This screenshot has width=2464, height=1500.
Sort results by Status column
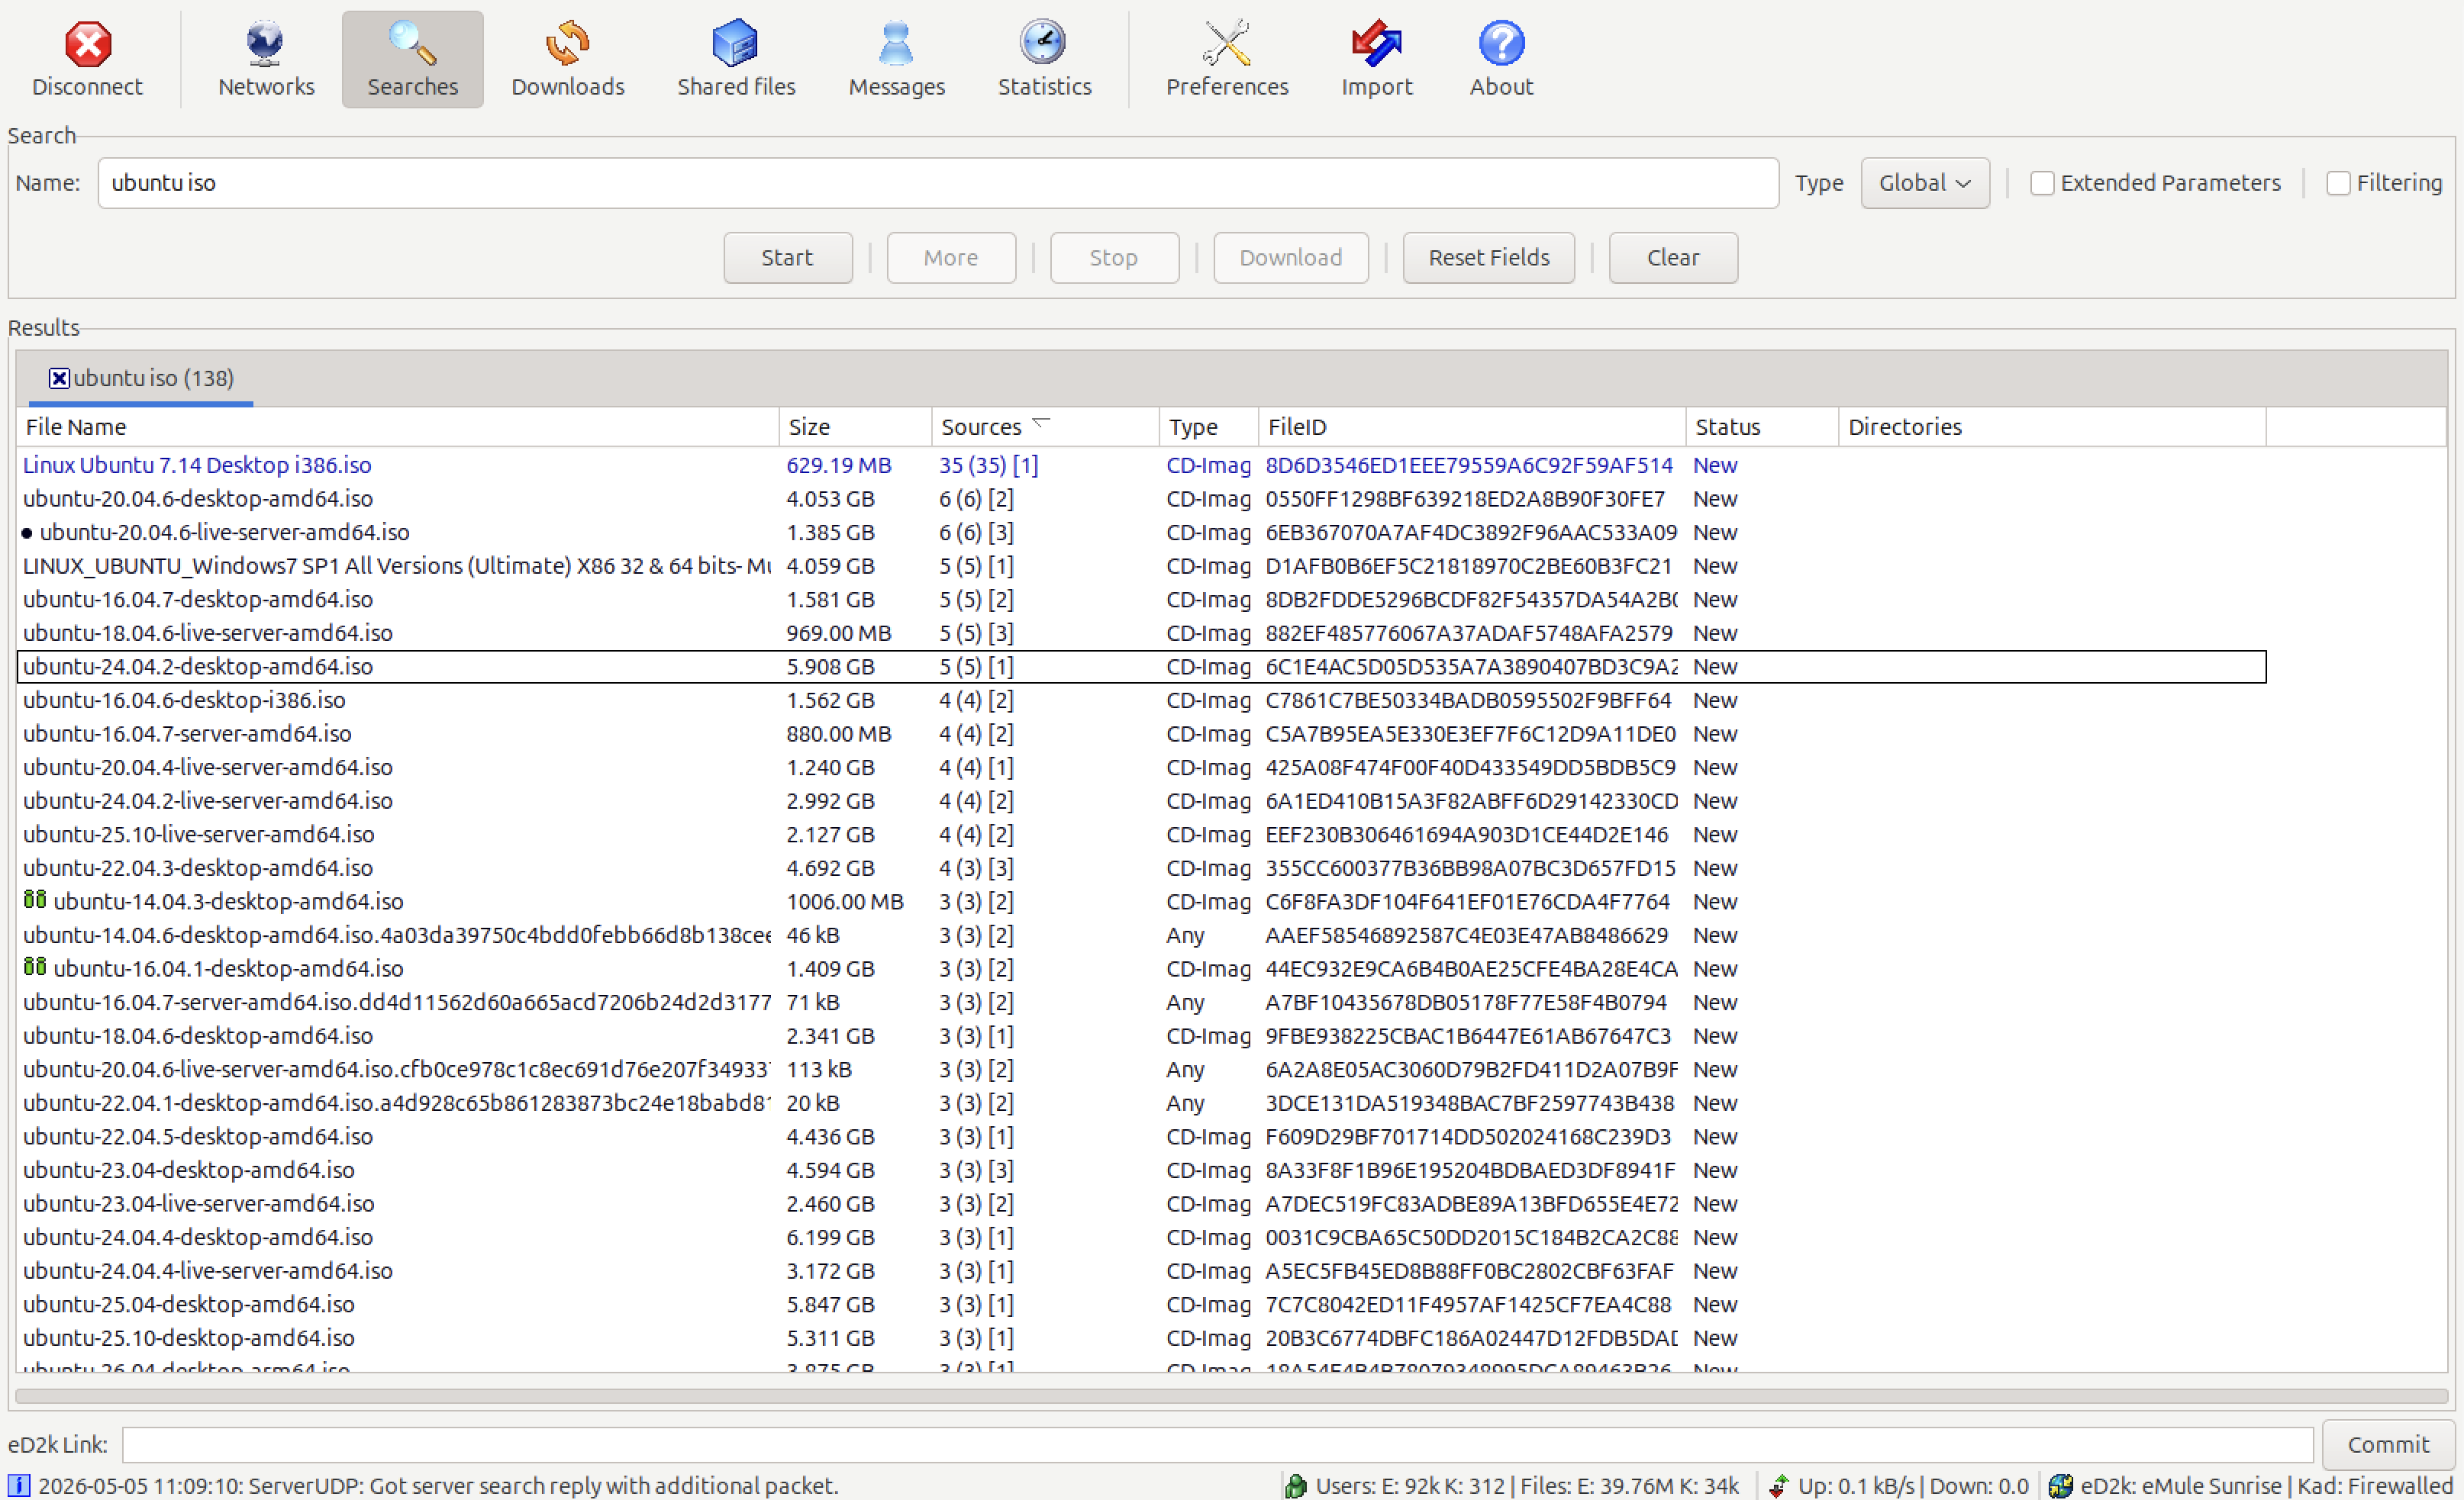coord(1762,427)
